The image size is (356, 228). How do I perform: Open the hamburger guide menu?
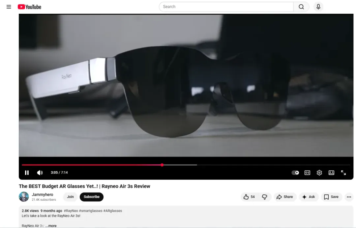click(x=9, y=7)
